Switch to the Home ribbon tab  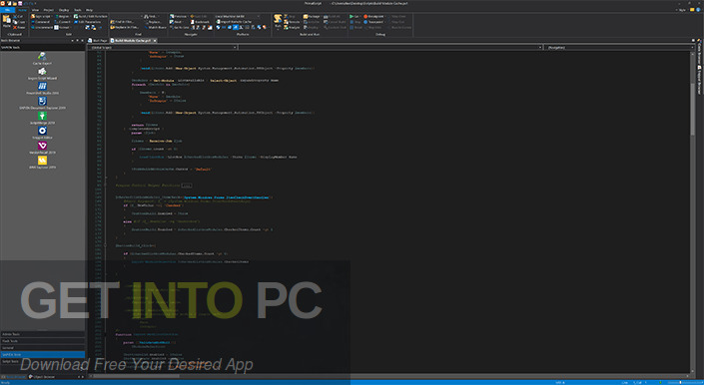[22, 10]
